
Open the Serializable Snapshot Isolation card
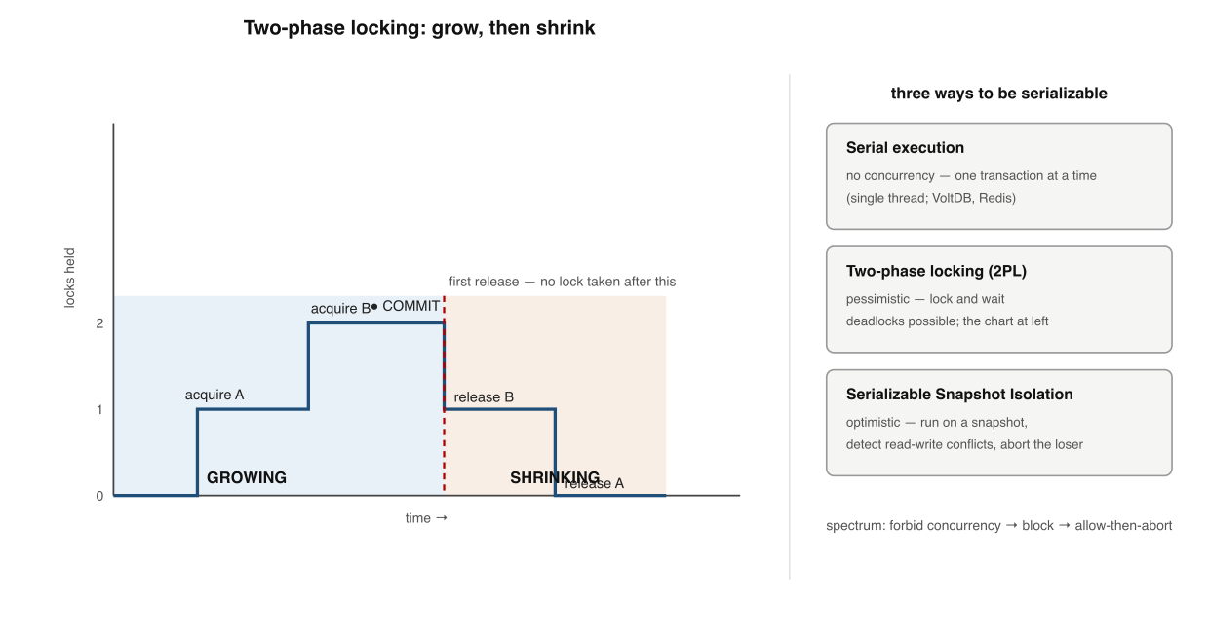(x=998, y=423)
